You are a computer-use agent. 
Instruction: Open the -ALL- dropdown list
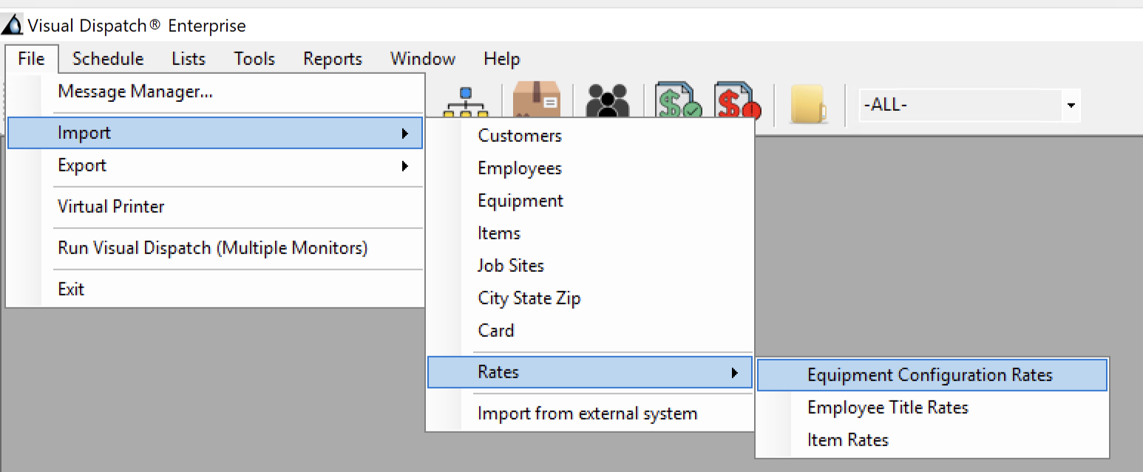click(x=1070, y=106)
